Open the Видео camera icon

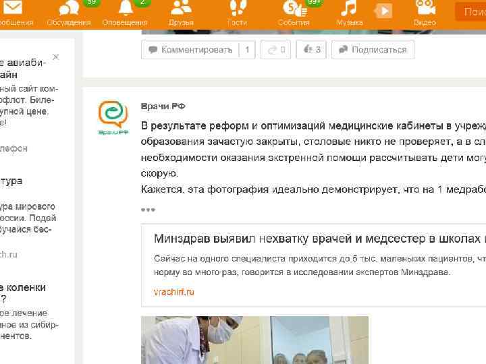click(x=425, y=7)
